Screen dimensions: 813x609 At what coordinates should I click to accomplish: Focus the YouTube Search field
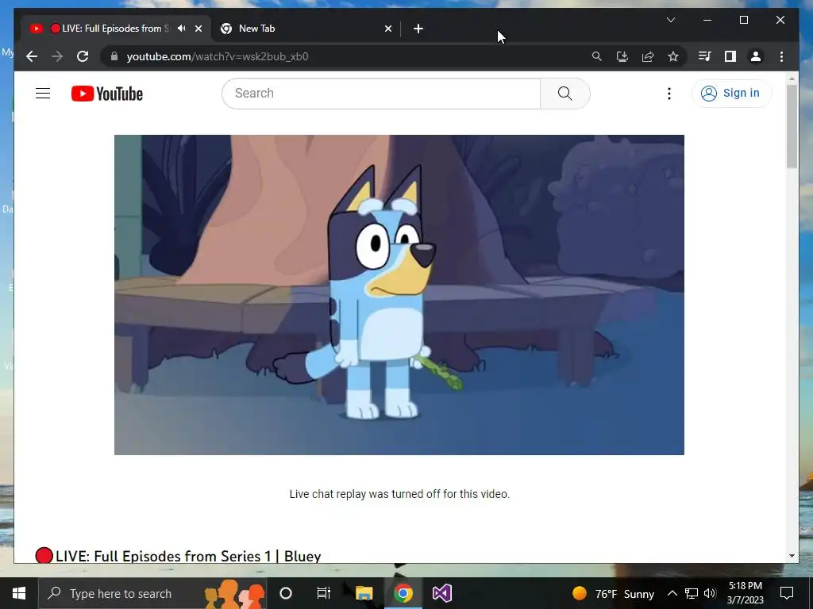pos(381,94)
